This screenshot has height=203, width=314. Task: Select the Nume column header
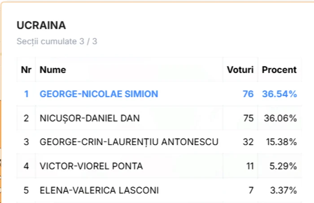pos(53,70)
